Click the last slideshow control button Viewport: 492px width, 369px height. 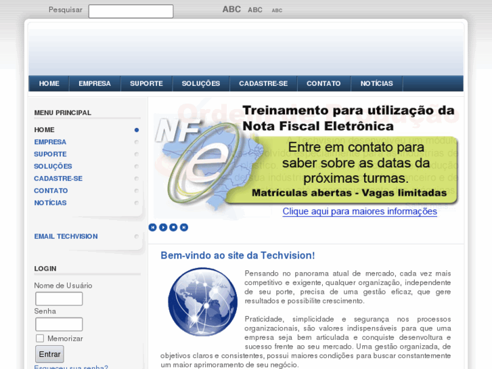[184, 227]
